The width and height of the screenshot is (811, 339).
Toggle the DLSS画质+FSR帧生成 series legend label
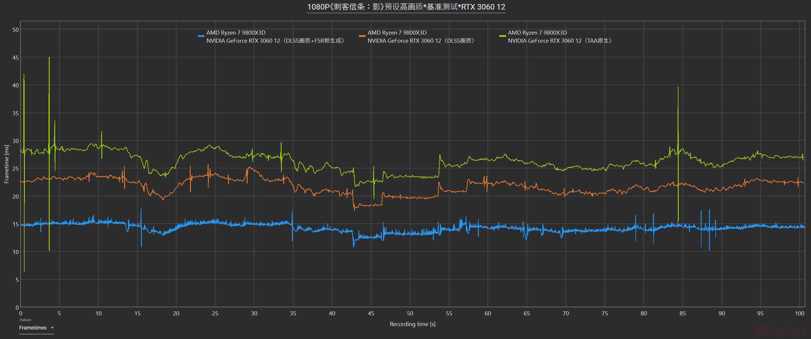click(x=276, y=41)
